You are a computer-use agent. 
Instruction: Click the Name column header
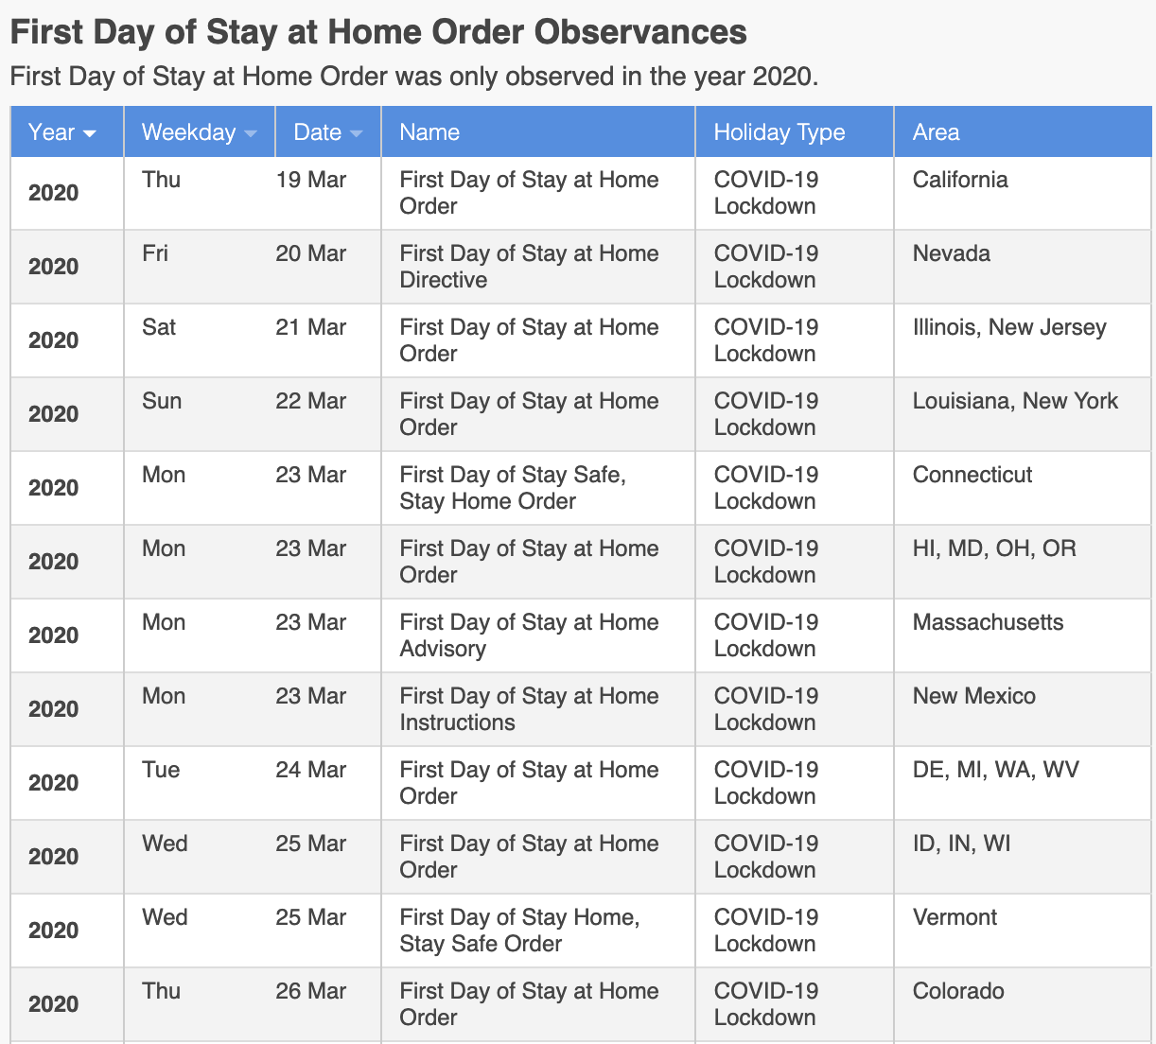pos(429,132)
